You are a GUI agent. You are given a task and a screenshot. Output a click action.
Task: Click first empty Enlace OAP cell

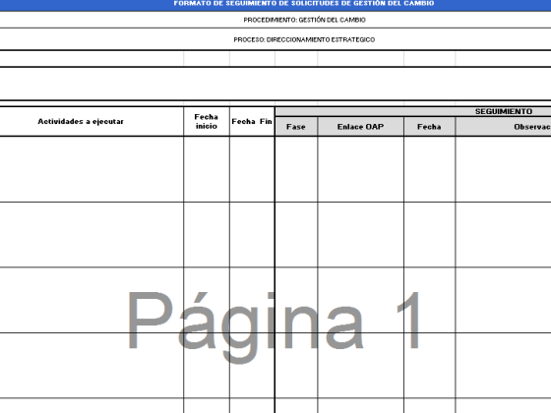click(x=360, y=169)
